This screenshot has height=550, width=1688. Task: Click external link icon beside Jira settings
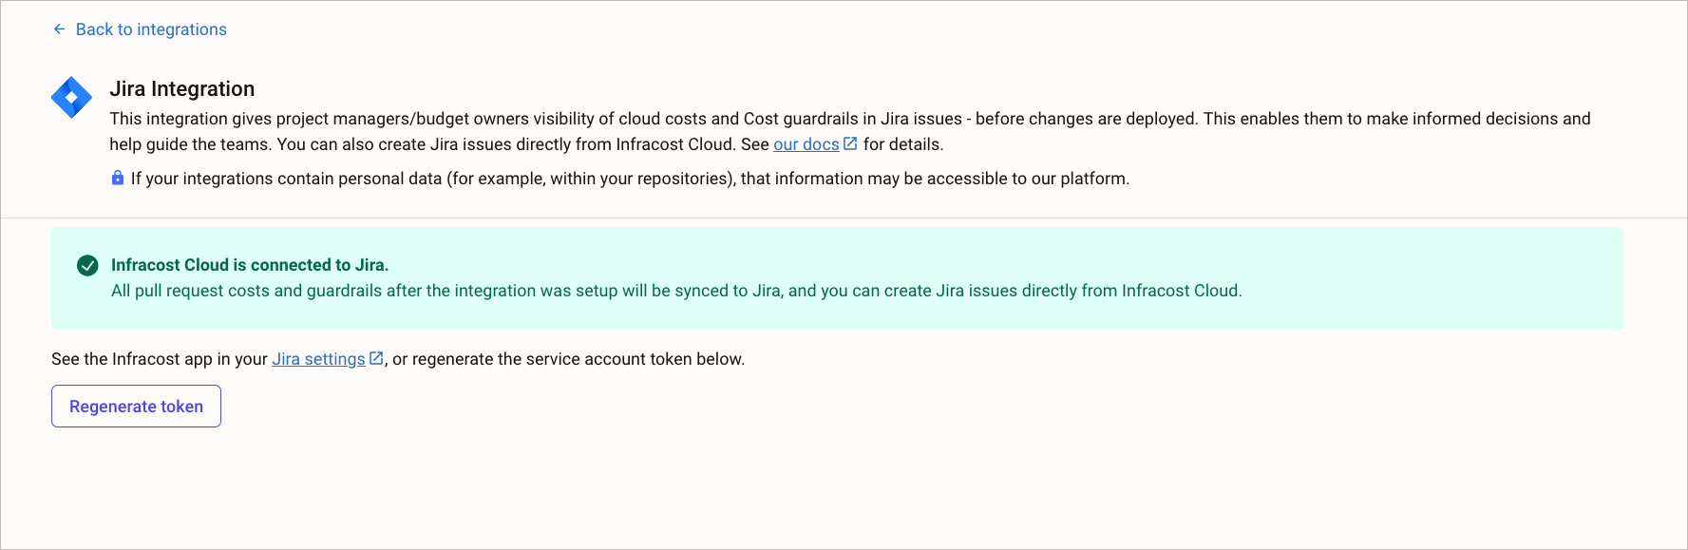pos(376,358)
